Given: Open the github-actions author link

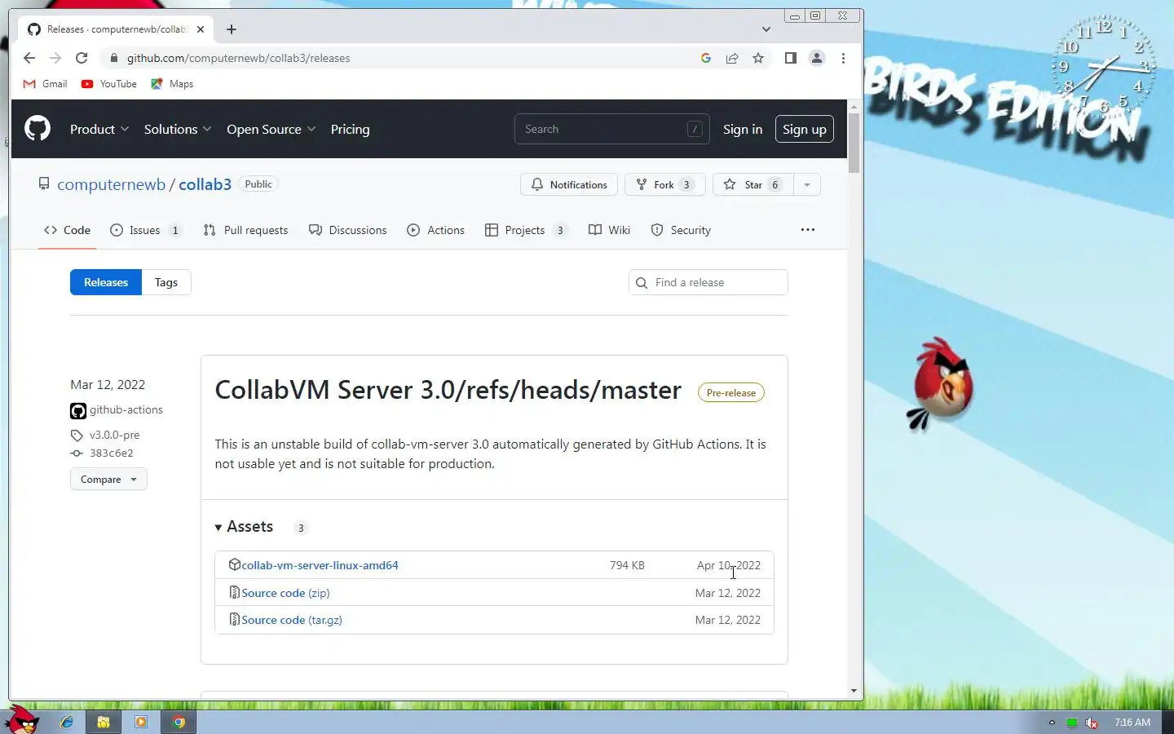Looking at the screenshot, I should tap(126, 410).
